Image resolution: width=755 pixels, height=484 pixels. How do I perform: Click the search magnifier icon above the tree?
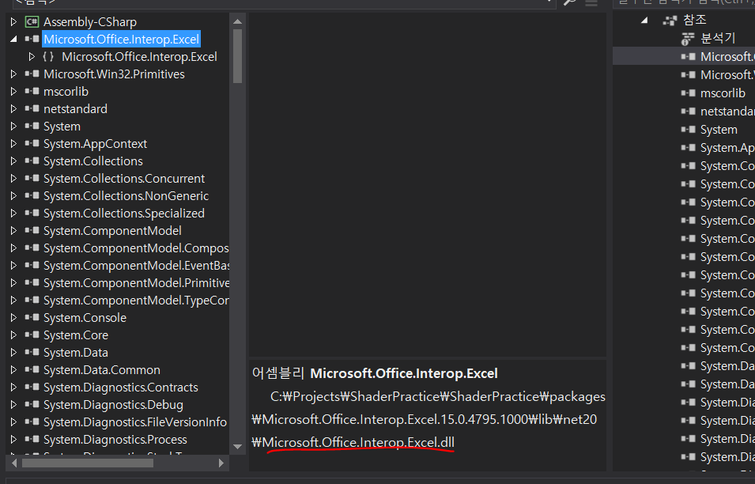[x=570, y=2]
